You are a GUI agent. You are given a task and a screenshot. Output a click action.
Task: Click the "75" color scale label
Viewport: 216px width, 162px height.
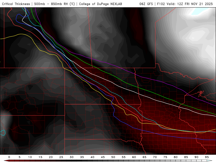(165, 157)
